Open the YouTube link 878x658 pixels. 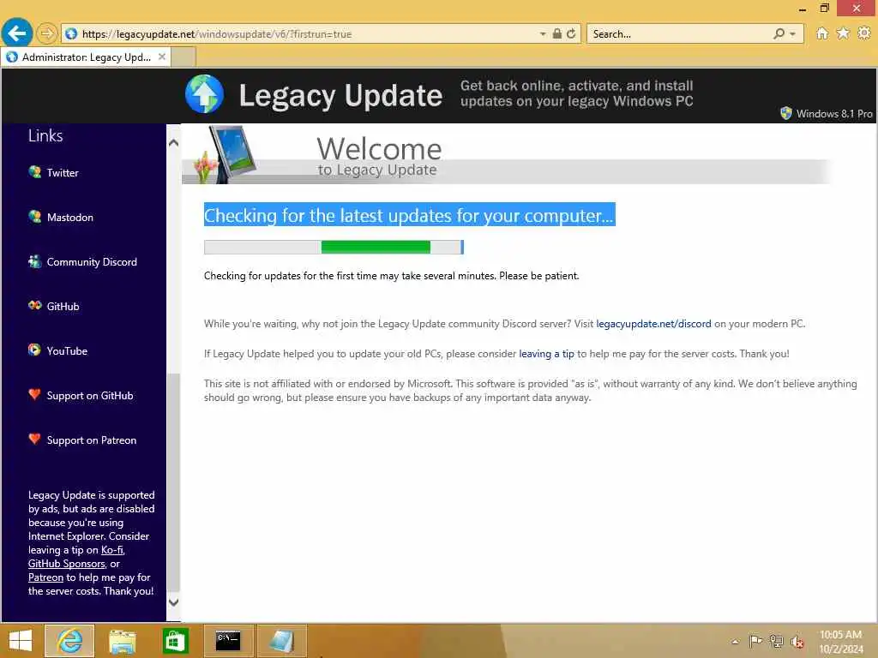click(x=67, y=350)
